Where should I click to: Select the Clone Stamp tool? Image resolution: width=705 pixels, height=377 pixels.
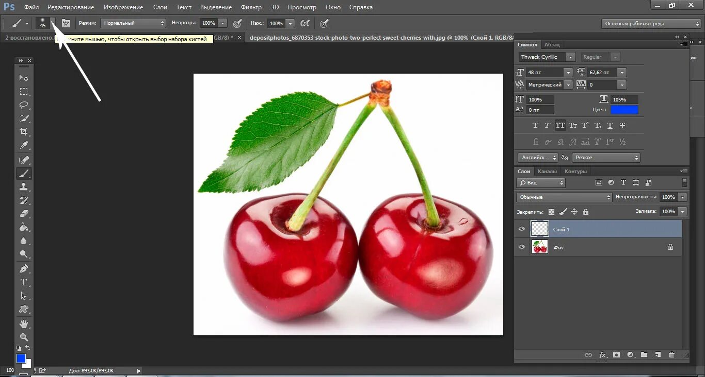tap(24, 187)
